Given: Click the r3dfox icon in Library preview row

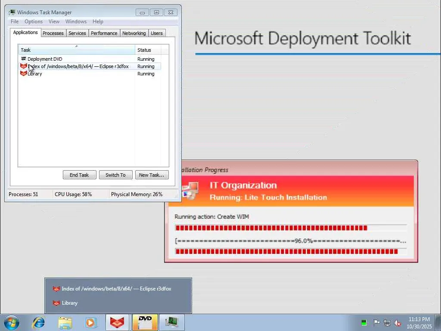Looking at the screenshot, I should [56, 303].
